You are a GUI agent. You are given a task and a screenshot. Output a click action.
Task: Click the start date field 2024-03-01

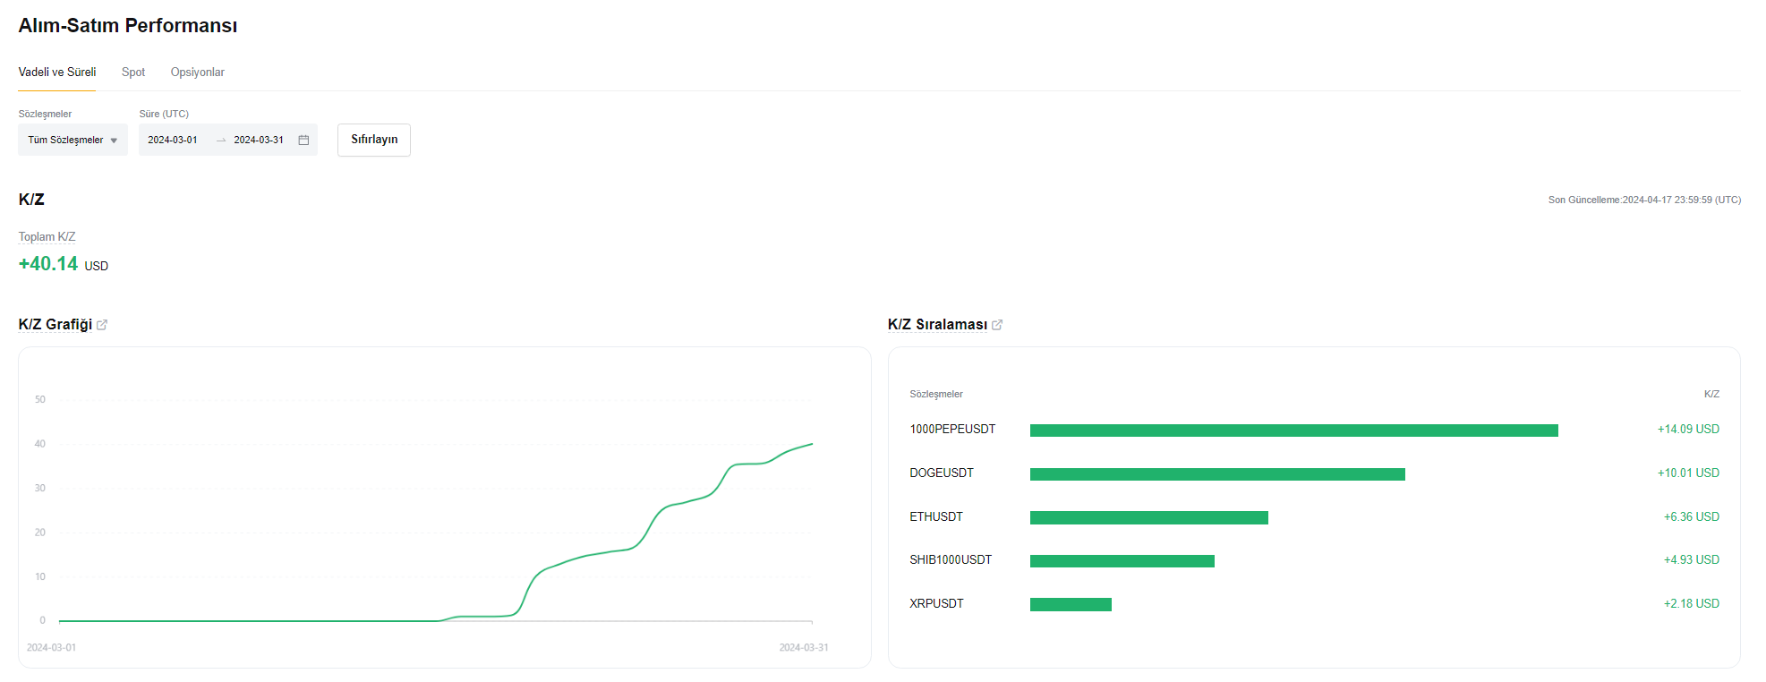click(x=173, y=141)
